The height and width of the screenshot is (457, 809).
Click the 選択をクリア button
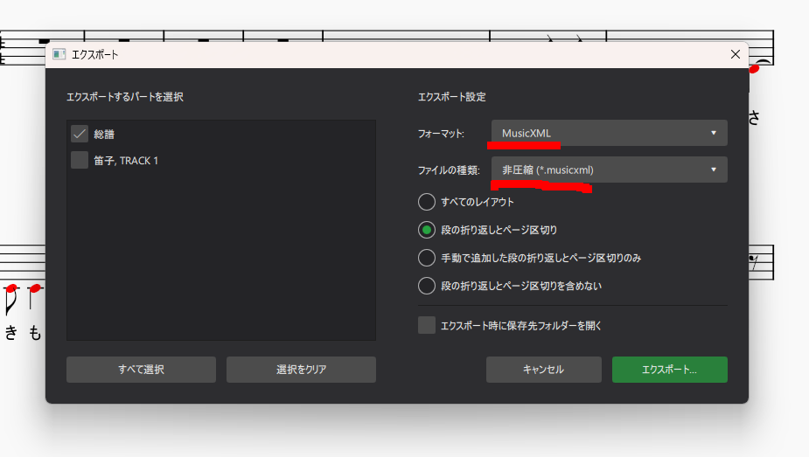(302, 370)
